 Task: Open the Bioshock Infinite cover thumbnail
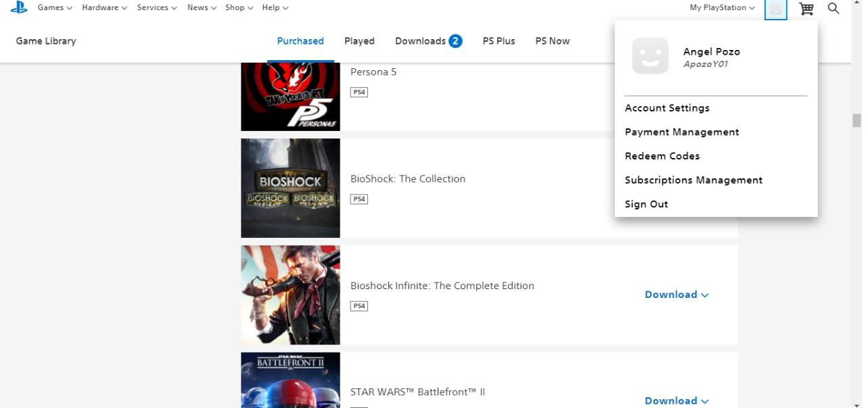tap(290, 295)
